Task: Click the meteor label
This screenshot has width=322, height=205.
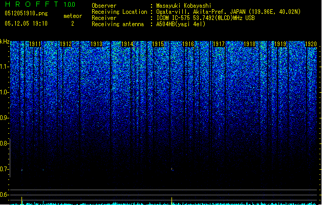Action: [x=73, y=16]
